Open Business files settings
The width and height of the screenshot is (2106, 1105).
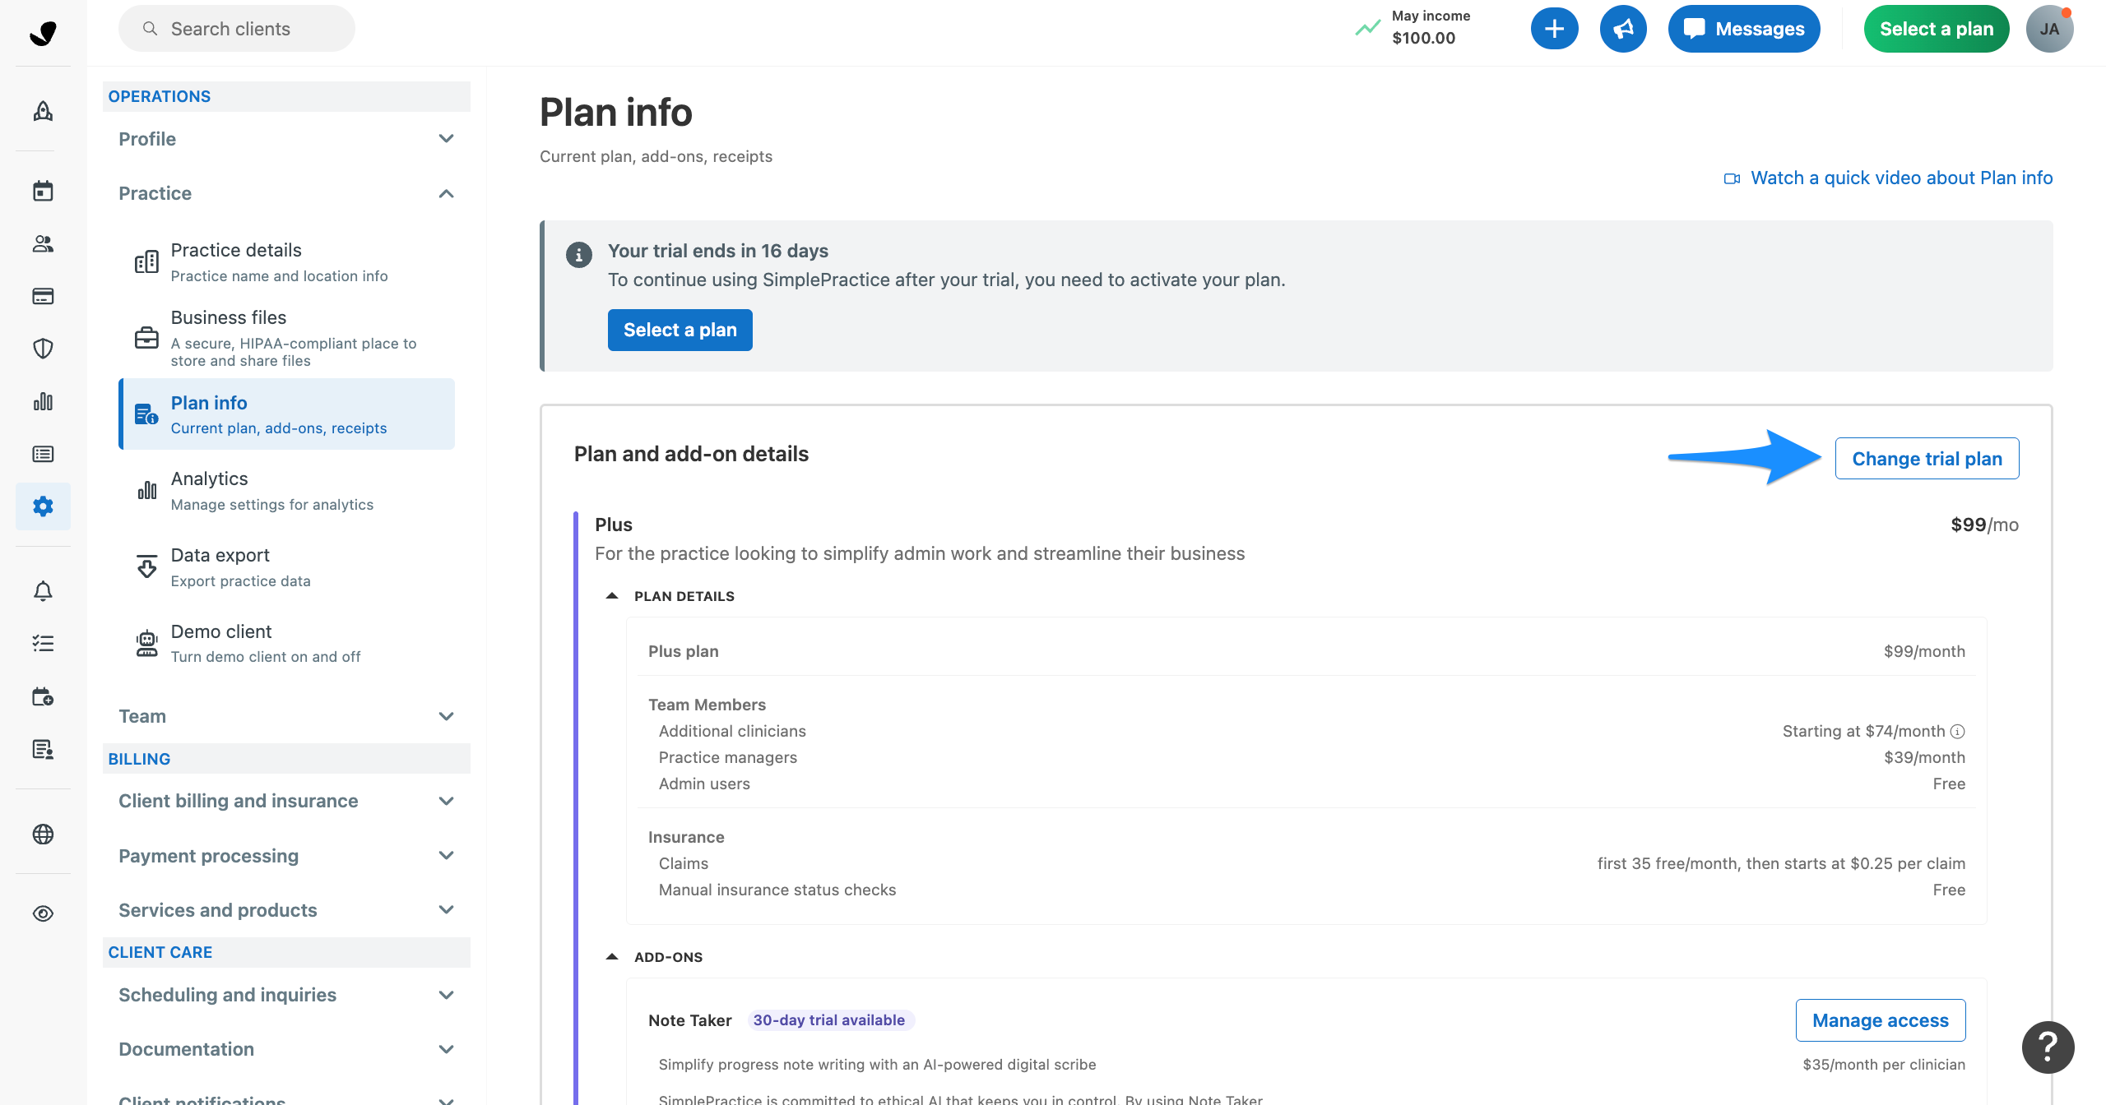[x=286, y=338]
